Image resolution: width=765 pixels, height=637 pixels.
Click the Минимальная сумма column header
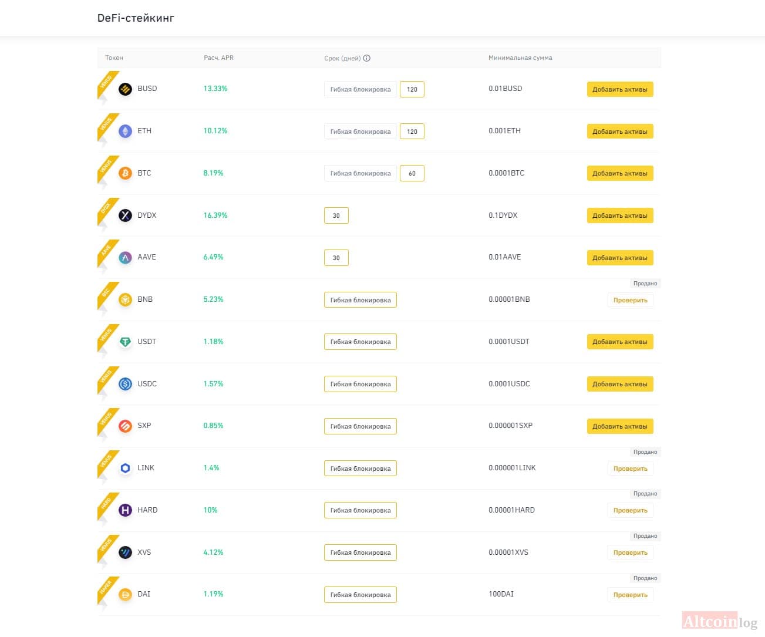pos(520,58)
